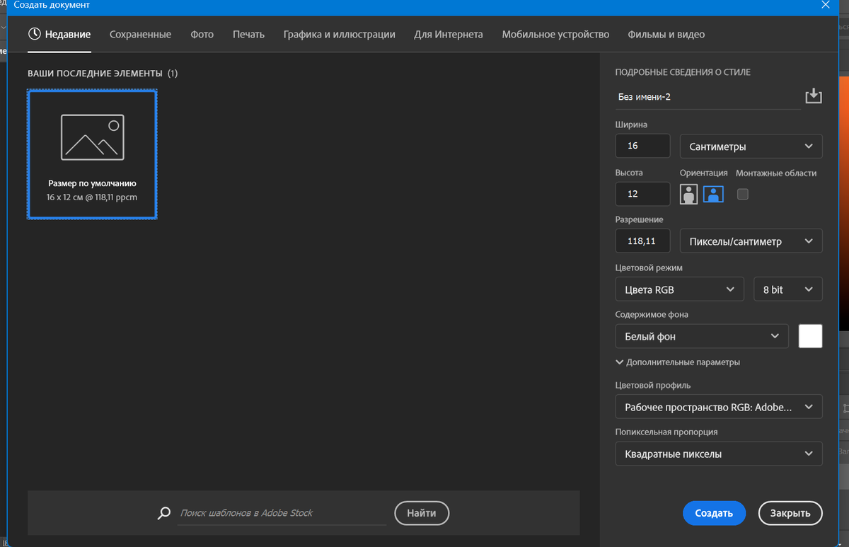The height and width of the screenshot is (547, 849).
Task: Switch to the Фильмы и видео tab
Action: 666,34
